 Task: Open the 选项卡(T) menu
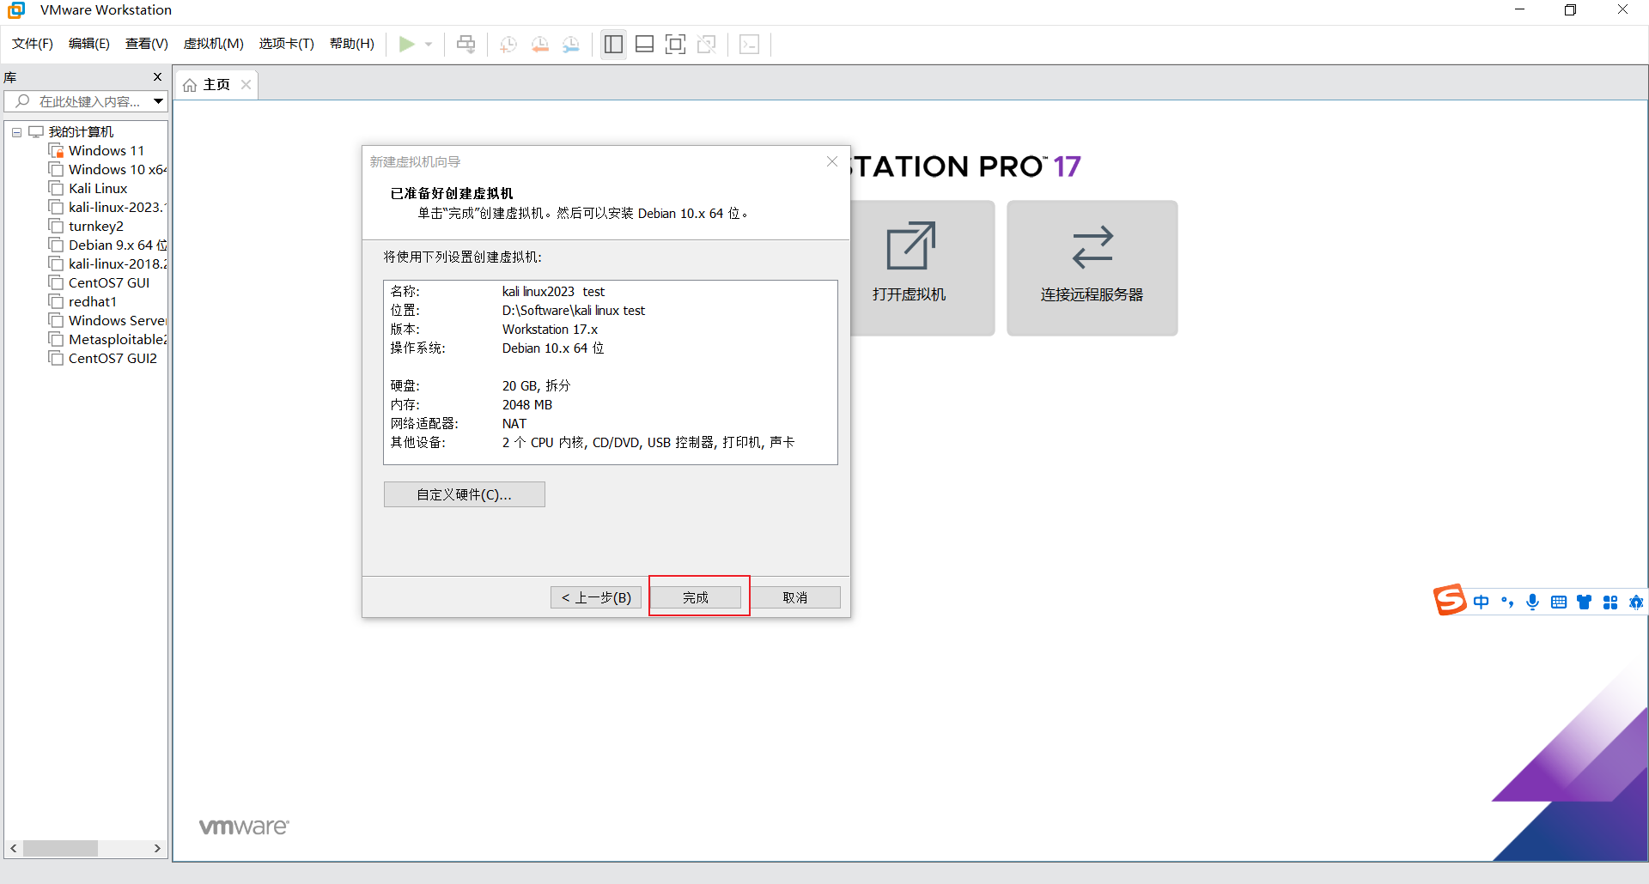click(287, 44)
